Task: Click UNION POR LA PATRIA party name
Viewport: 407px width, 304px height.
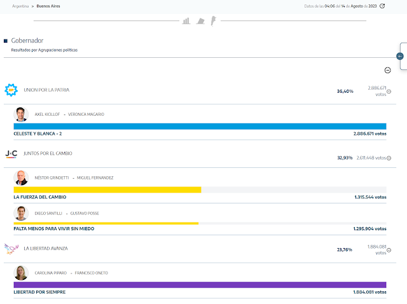Action: pos(46,90)
